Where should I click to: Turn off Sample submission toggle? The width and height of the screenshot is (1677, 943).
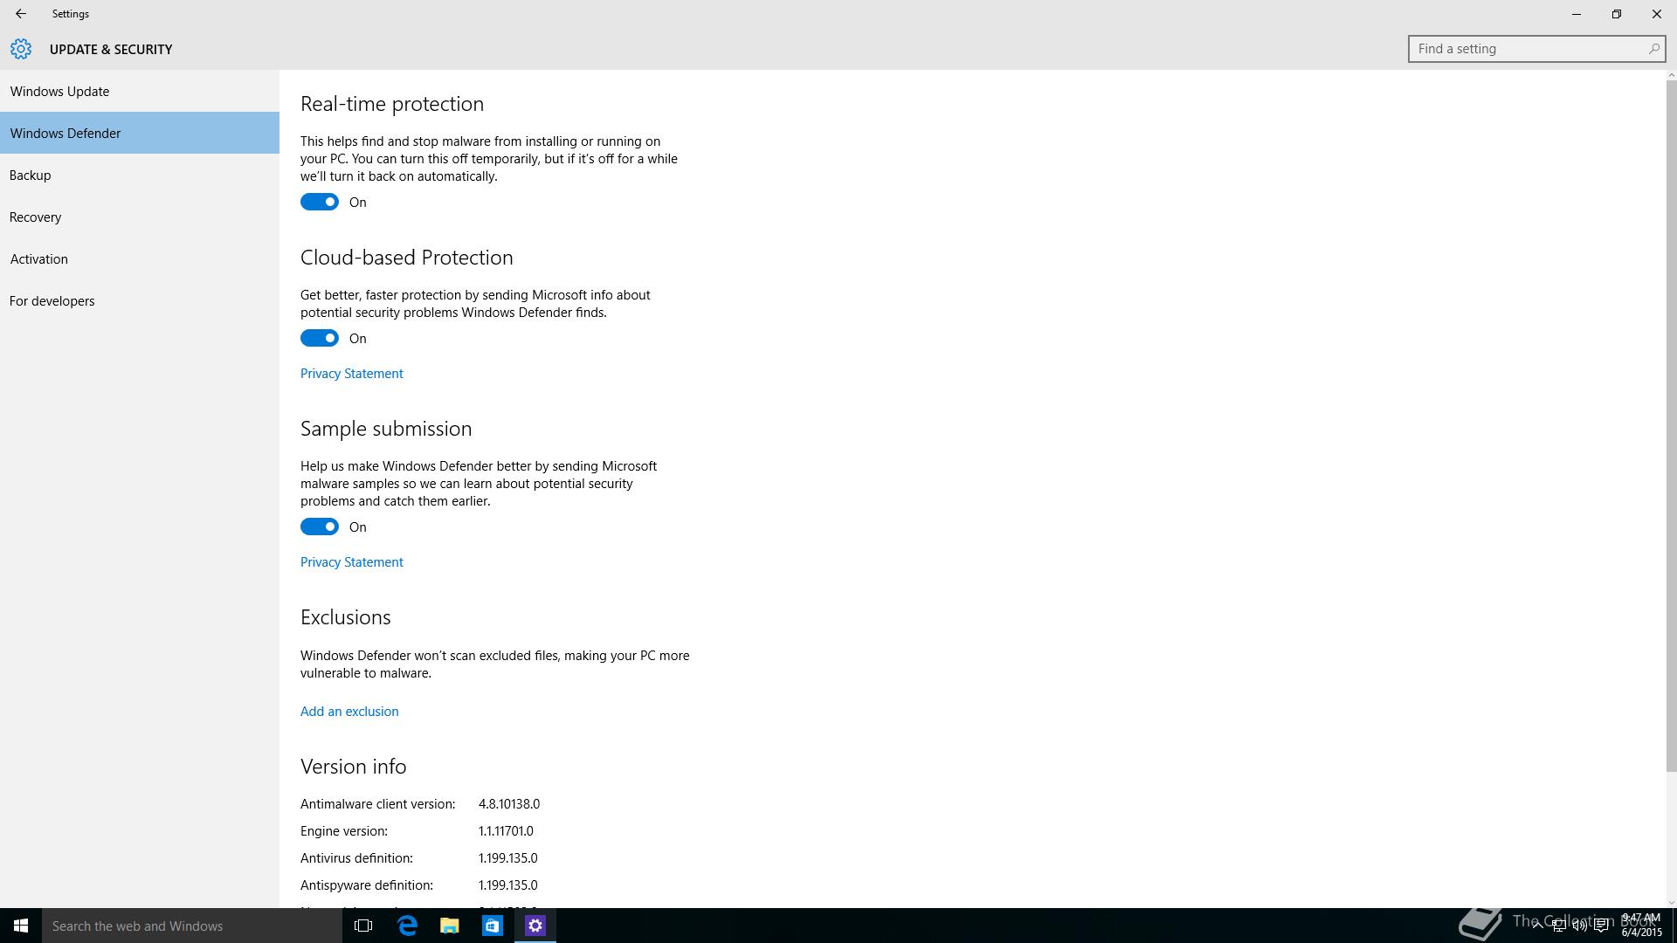pos(320,527)
